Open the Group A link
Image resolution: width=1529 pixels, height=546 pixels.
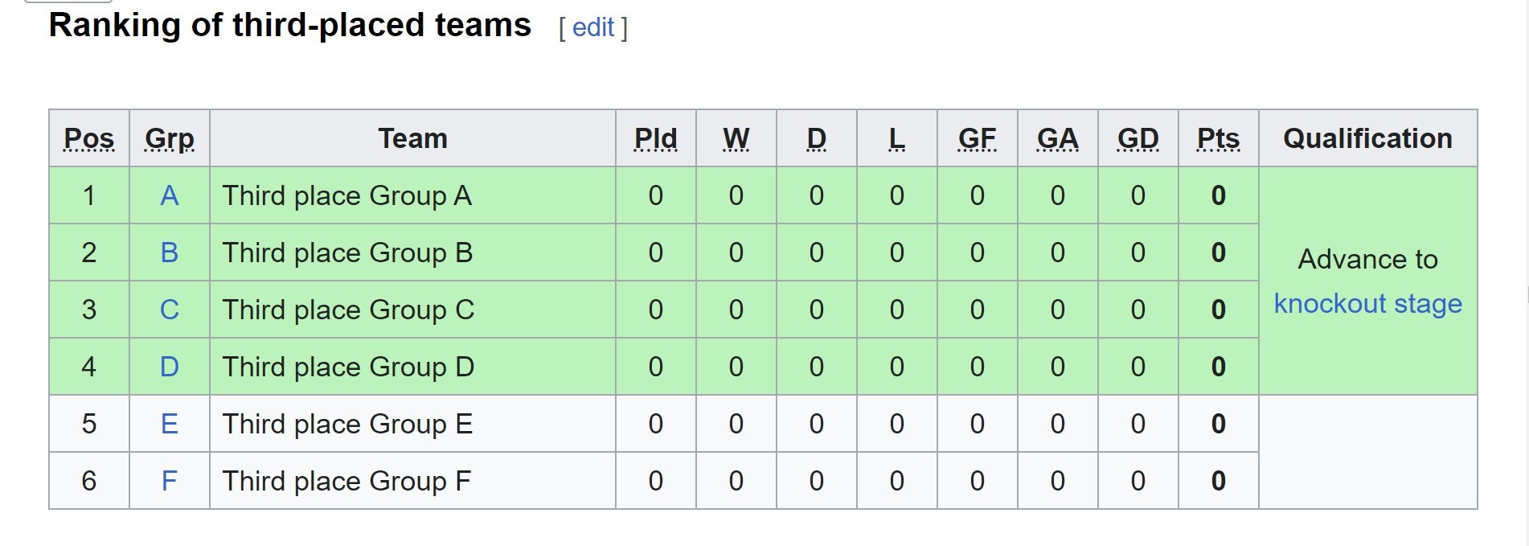169,195
